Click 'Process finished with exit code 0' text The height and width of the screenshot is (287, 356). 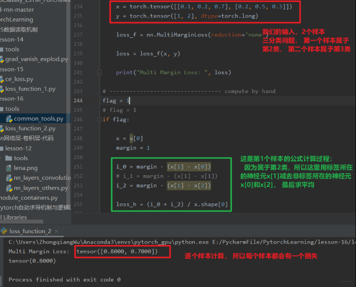[x=65, y=280]
